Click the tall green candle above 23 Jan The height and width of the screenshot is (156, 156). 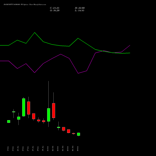click(24, 107)
